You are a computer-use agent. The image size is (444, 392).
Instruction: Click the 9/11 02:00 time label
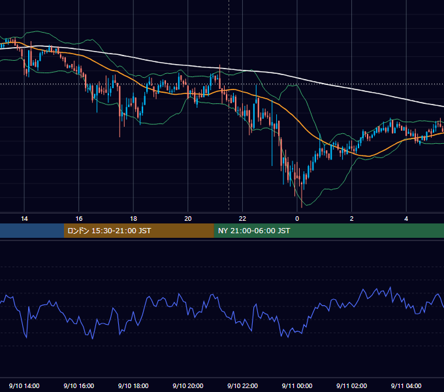coord(351,385)
